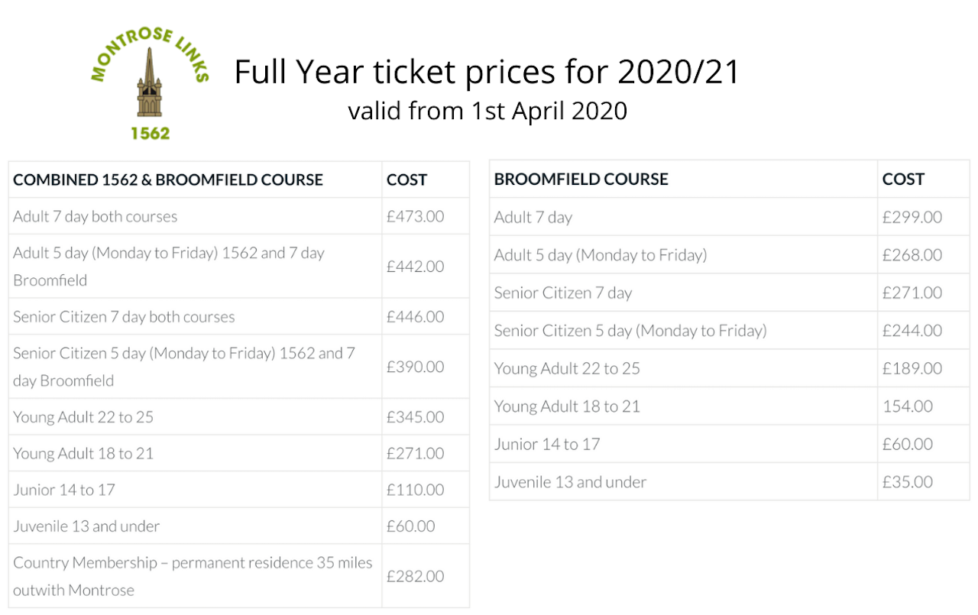Click the £282.00 Country Membership cost
This screenshot has height=615, width=978.
pyautogui.click(x=415, y=576)
